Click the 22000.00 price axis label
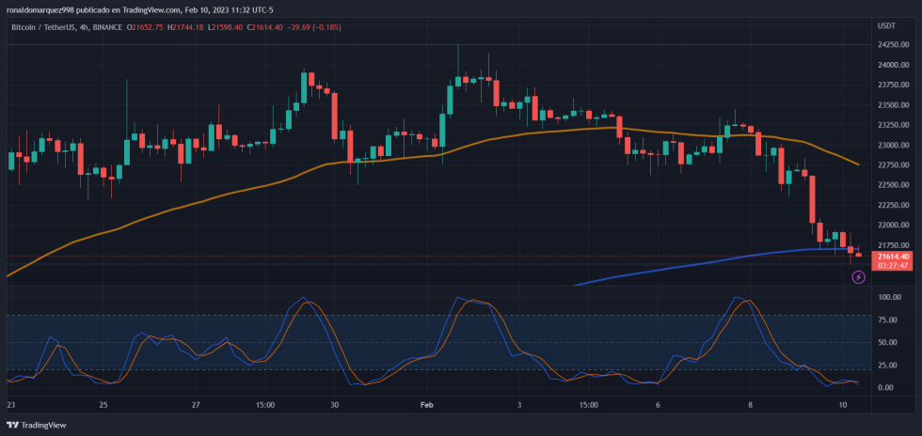 coord(892,226)
